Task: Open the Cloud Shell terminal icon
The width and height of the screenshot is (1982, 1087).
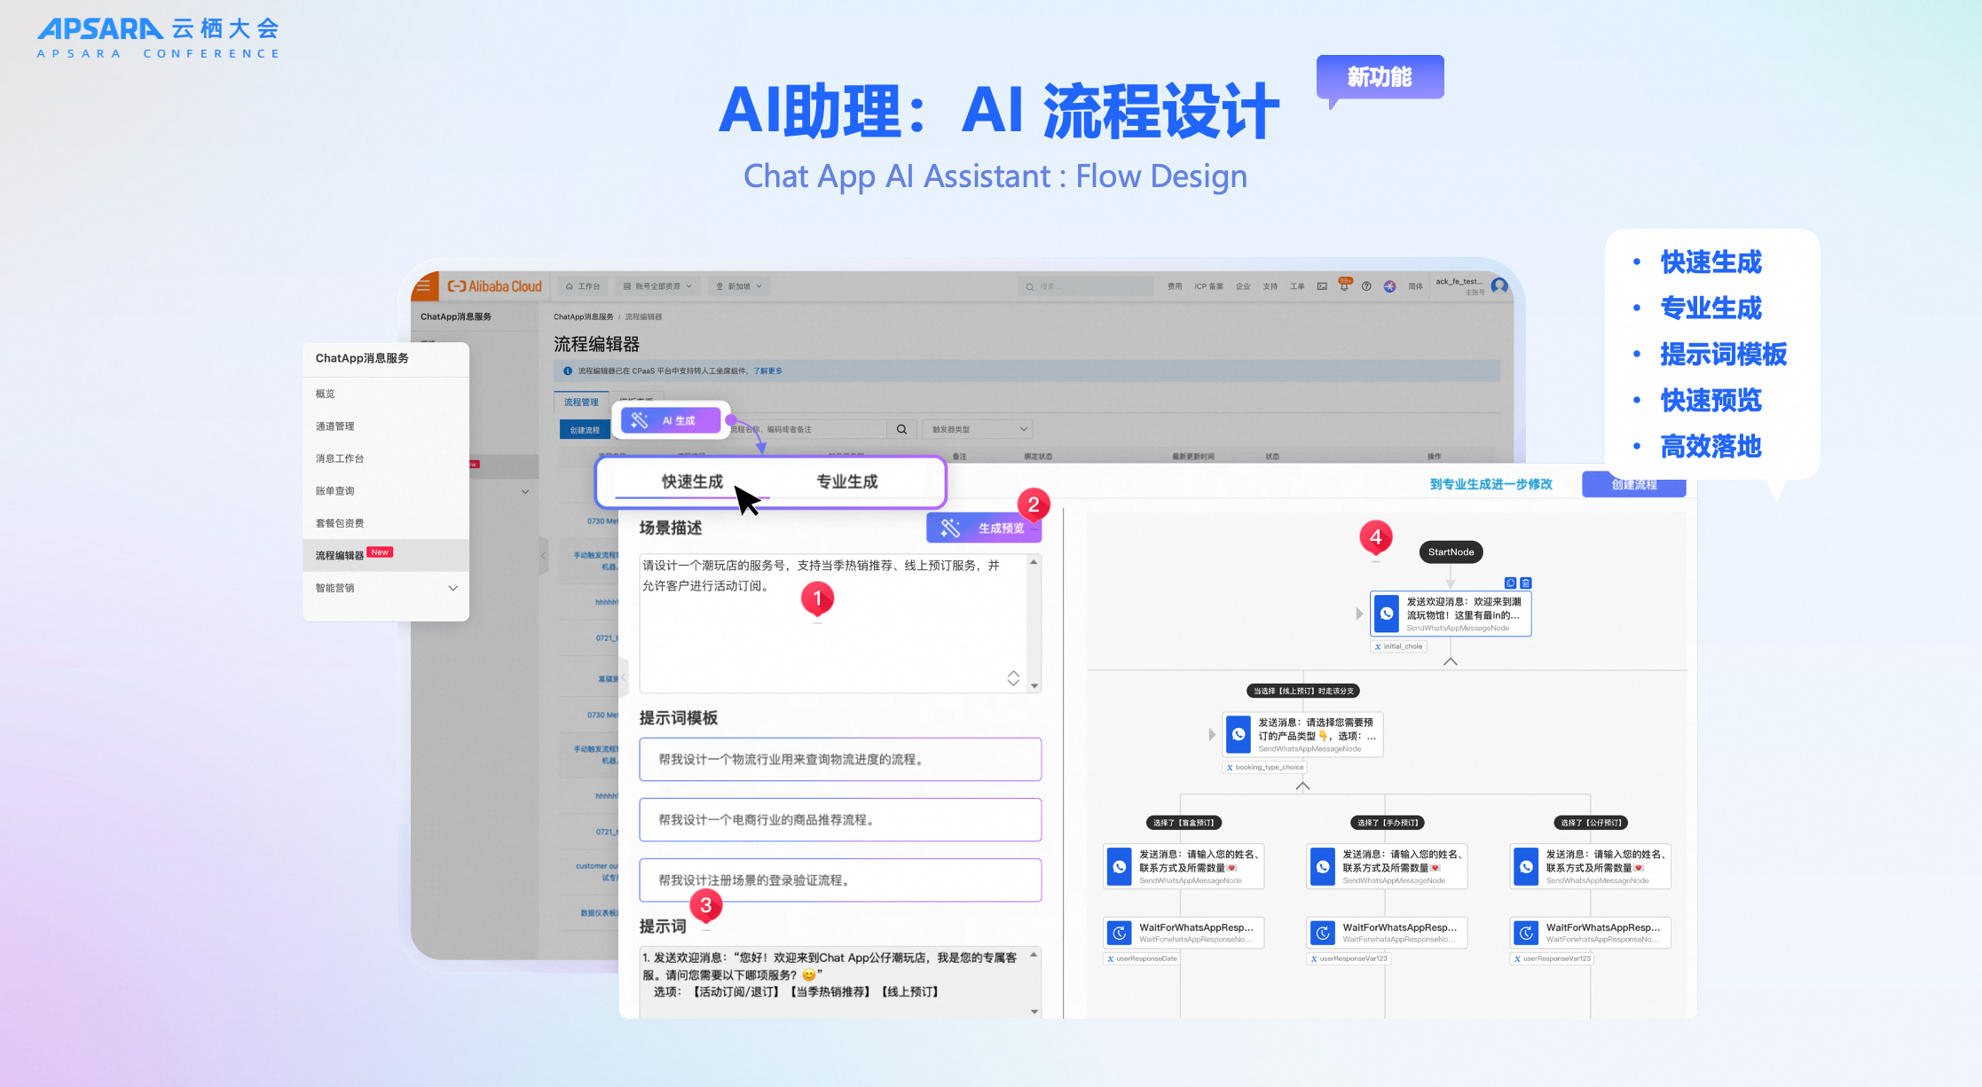Action: (1322, 286)
